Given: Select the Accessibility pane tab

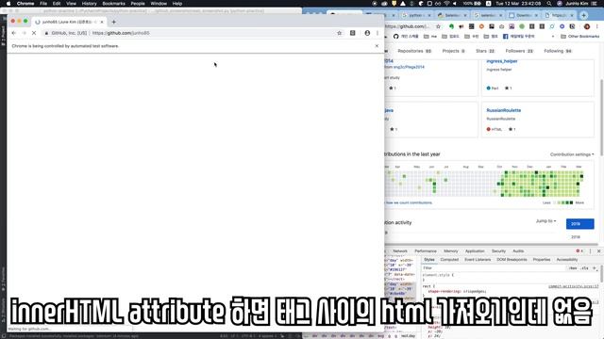Looking at the screenshot, I should (567, 260).
